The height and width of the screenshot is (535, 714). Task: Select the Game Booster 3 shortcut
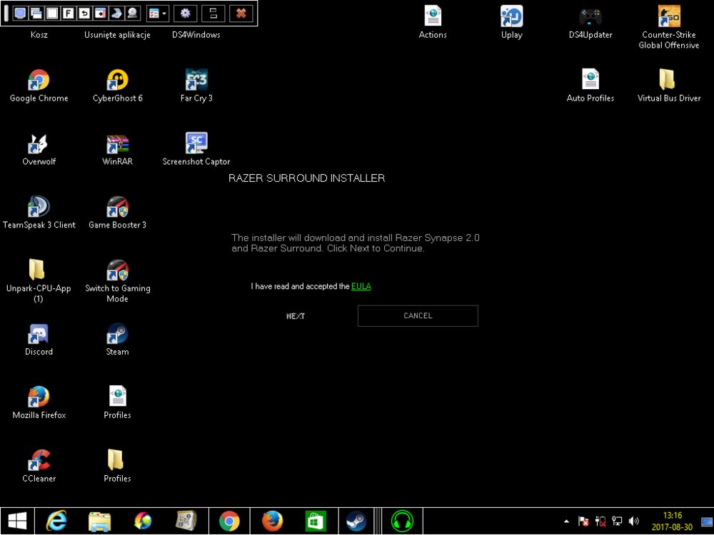(118, 213)
